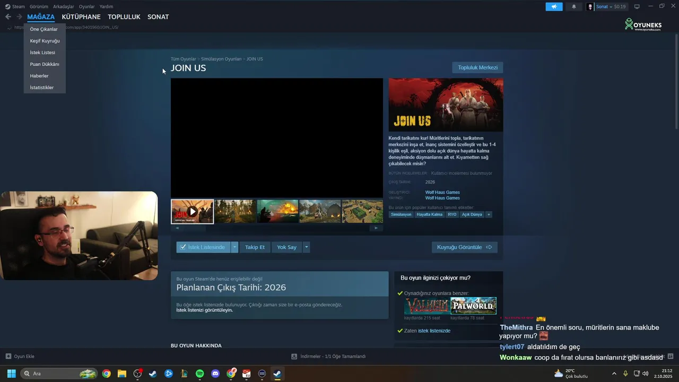The width and height of the screenshot is (679, 382).
Task: Switch to the MAĞAZA tab
Action: click(x=41, y=17)
